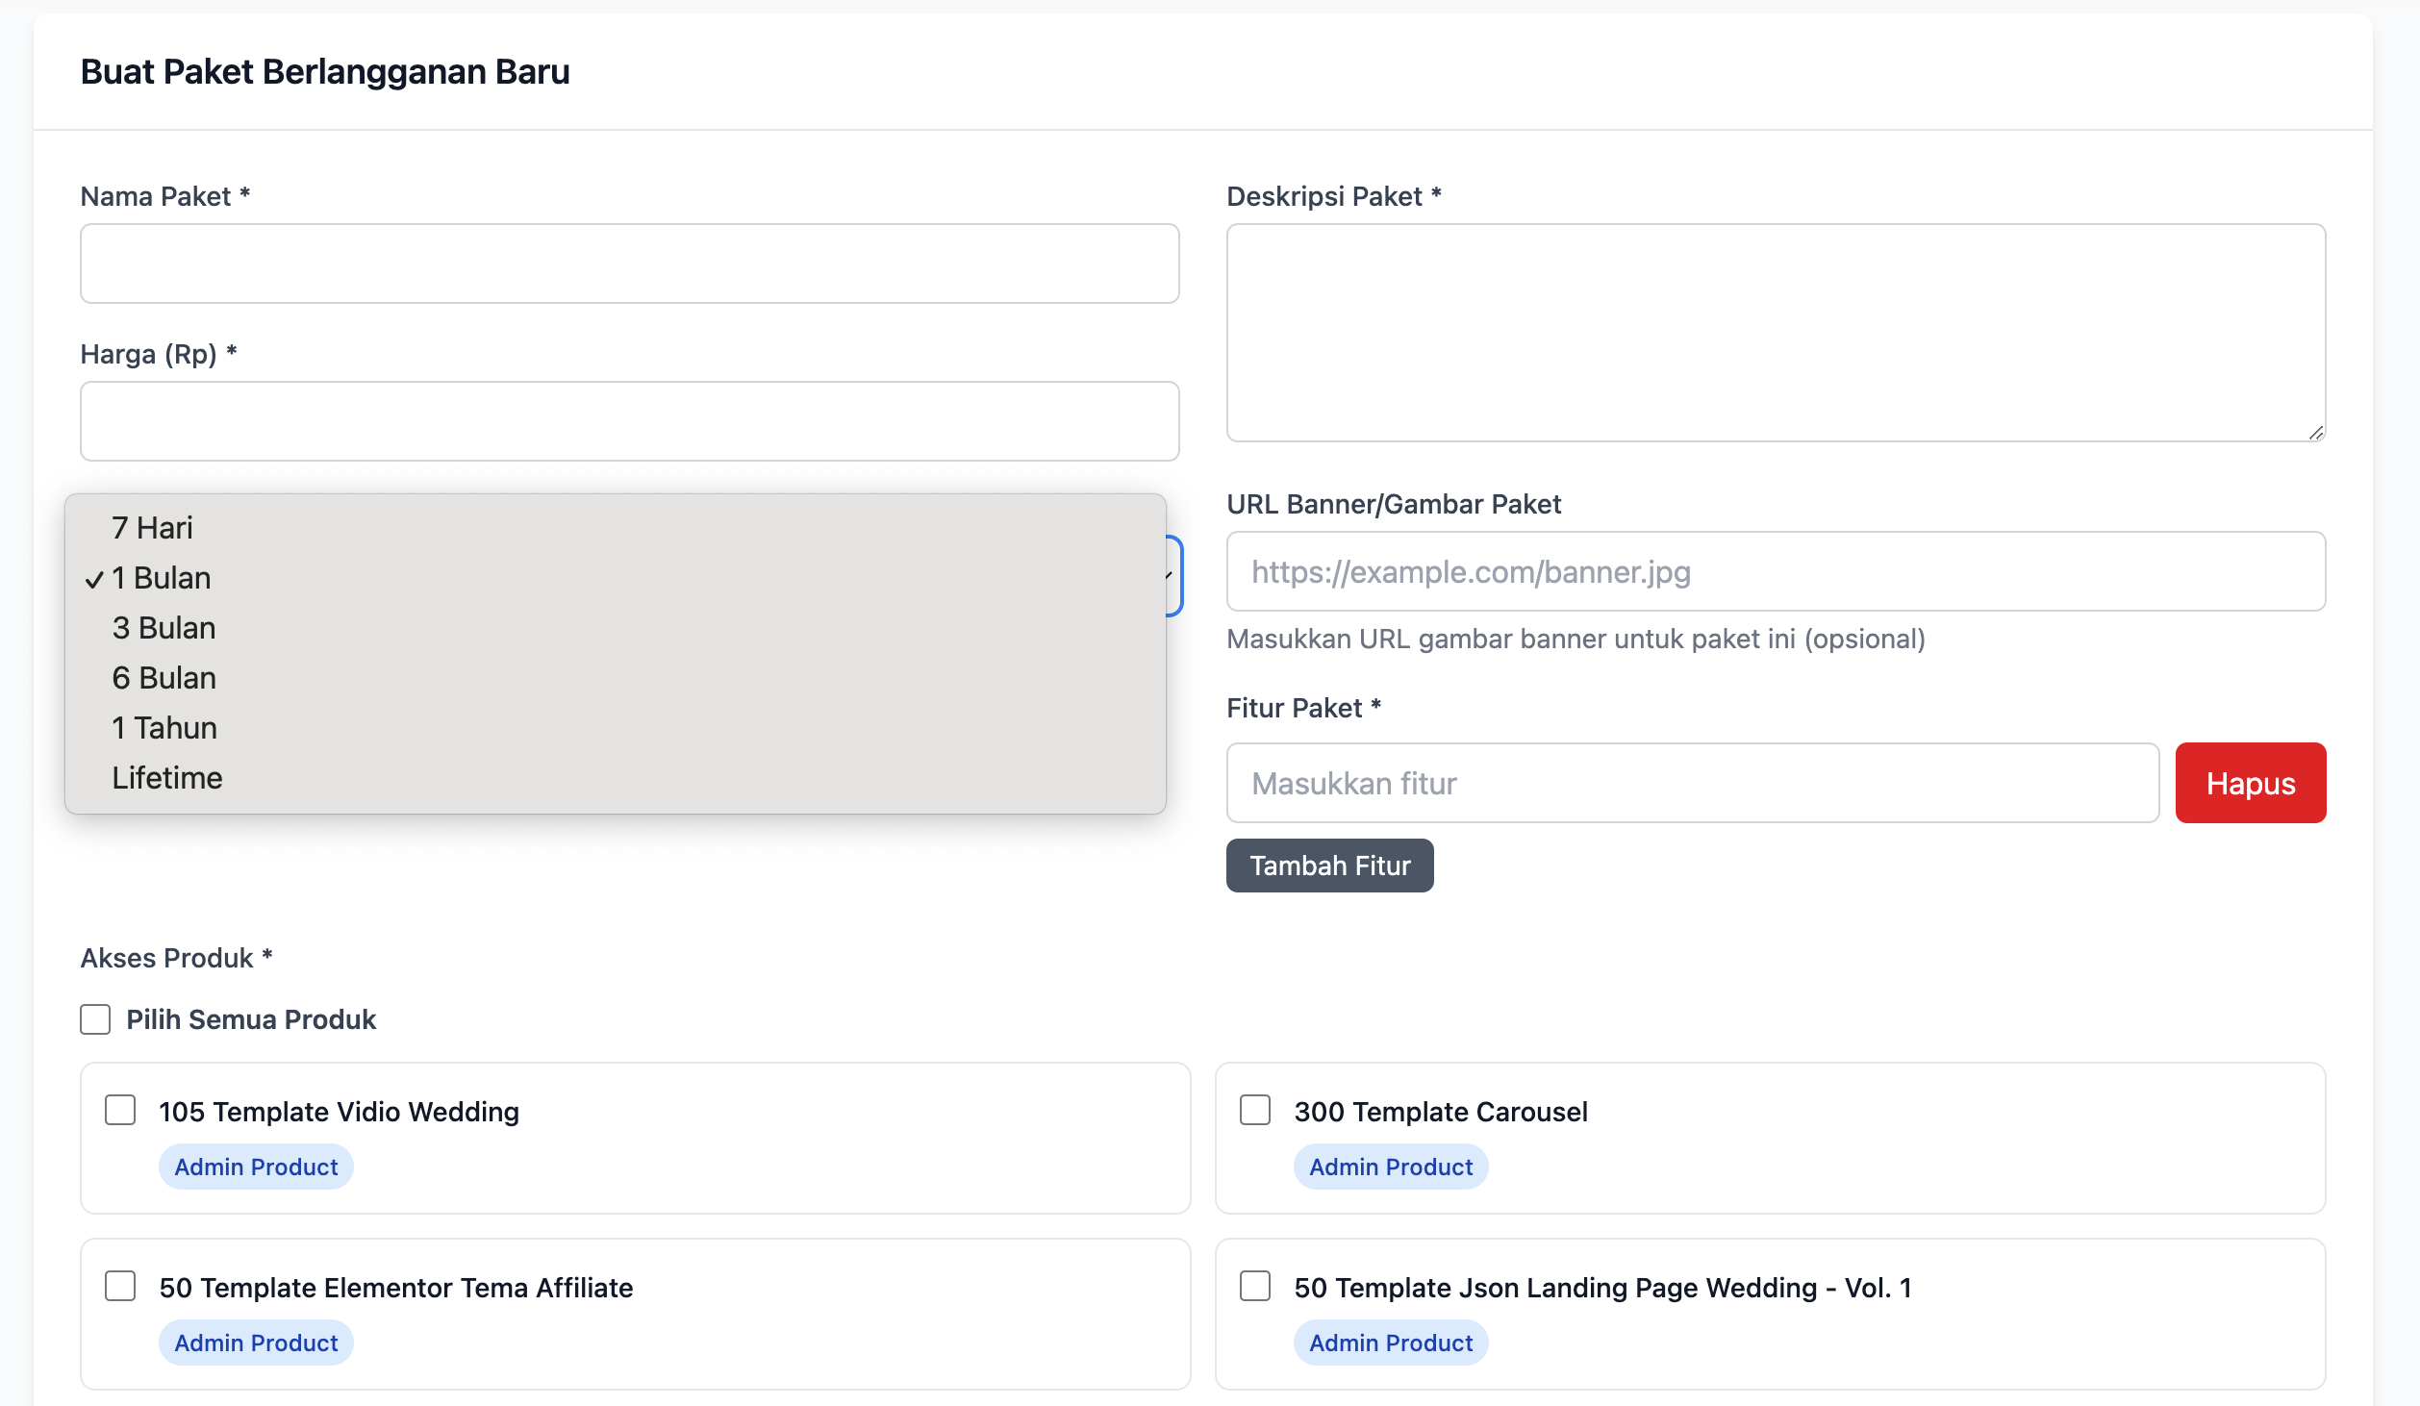Click the Deskripsi Paket text area
This screenshot has height=1406, width=2420.
[x=1775, y=333]
